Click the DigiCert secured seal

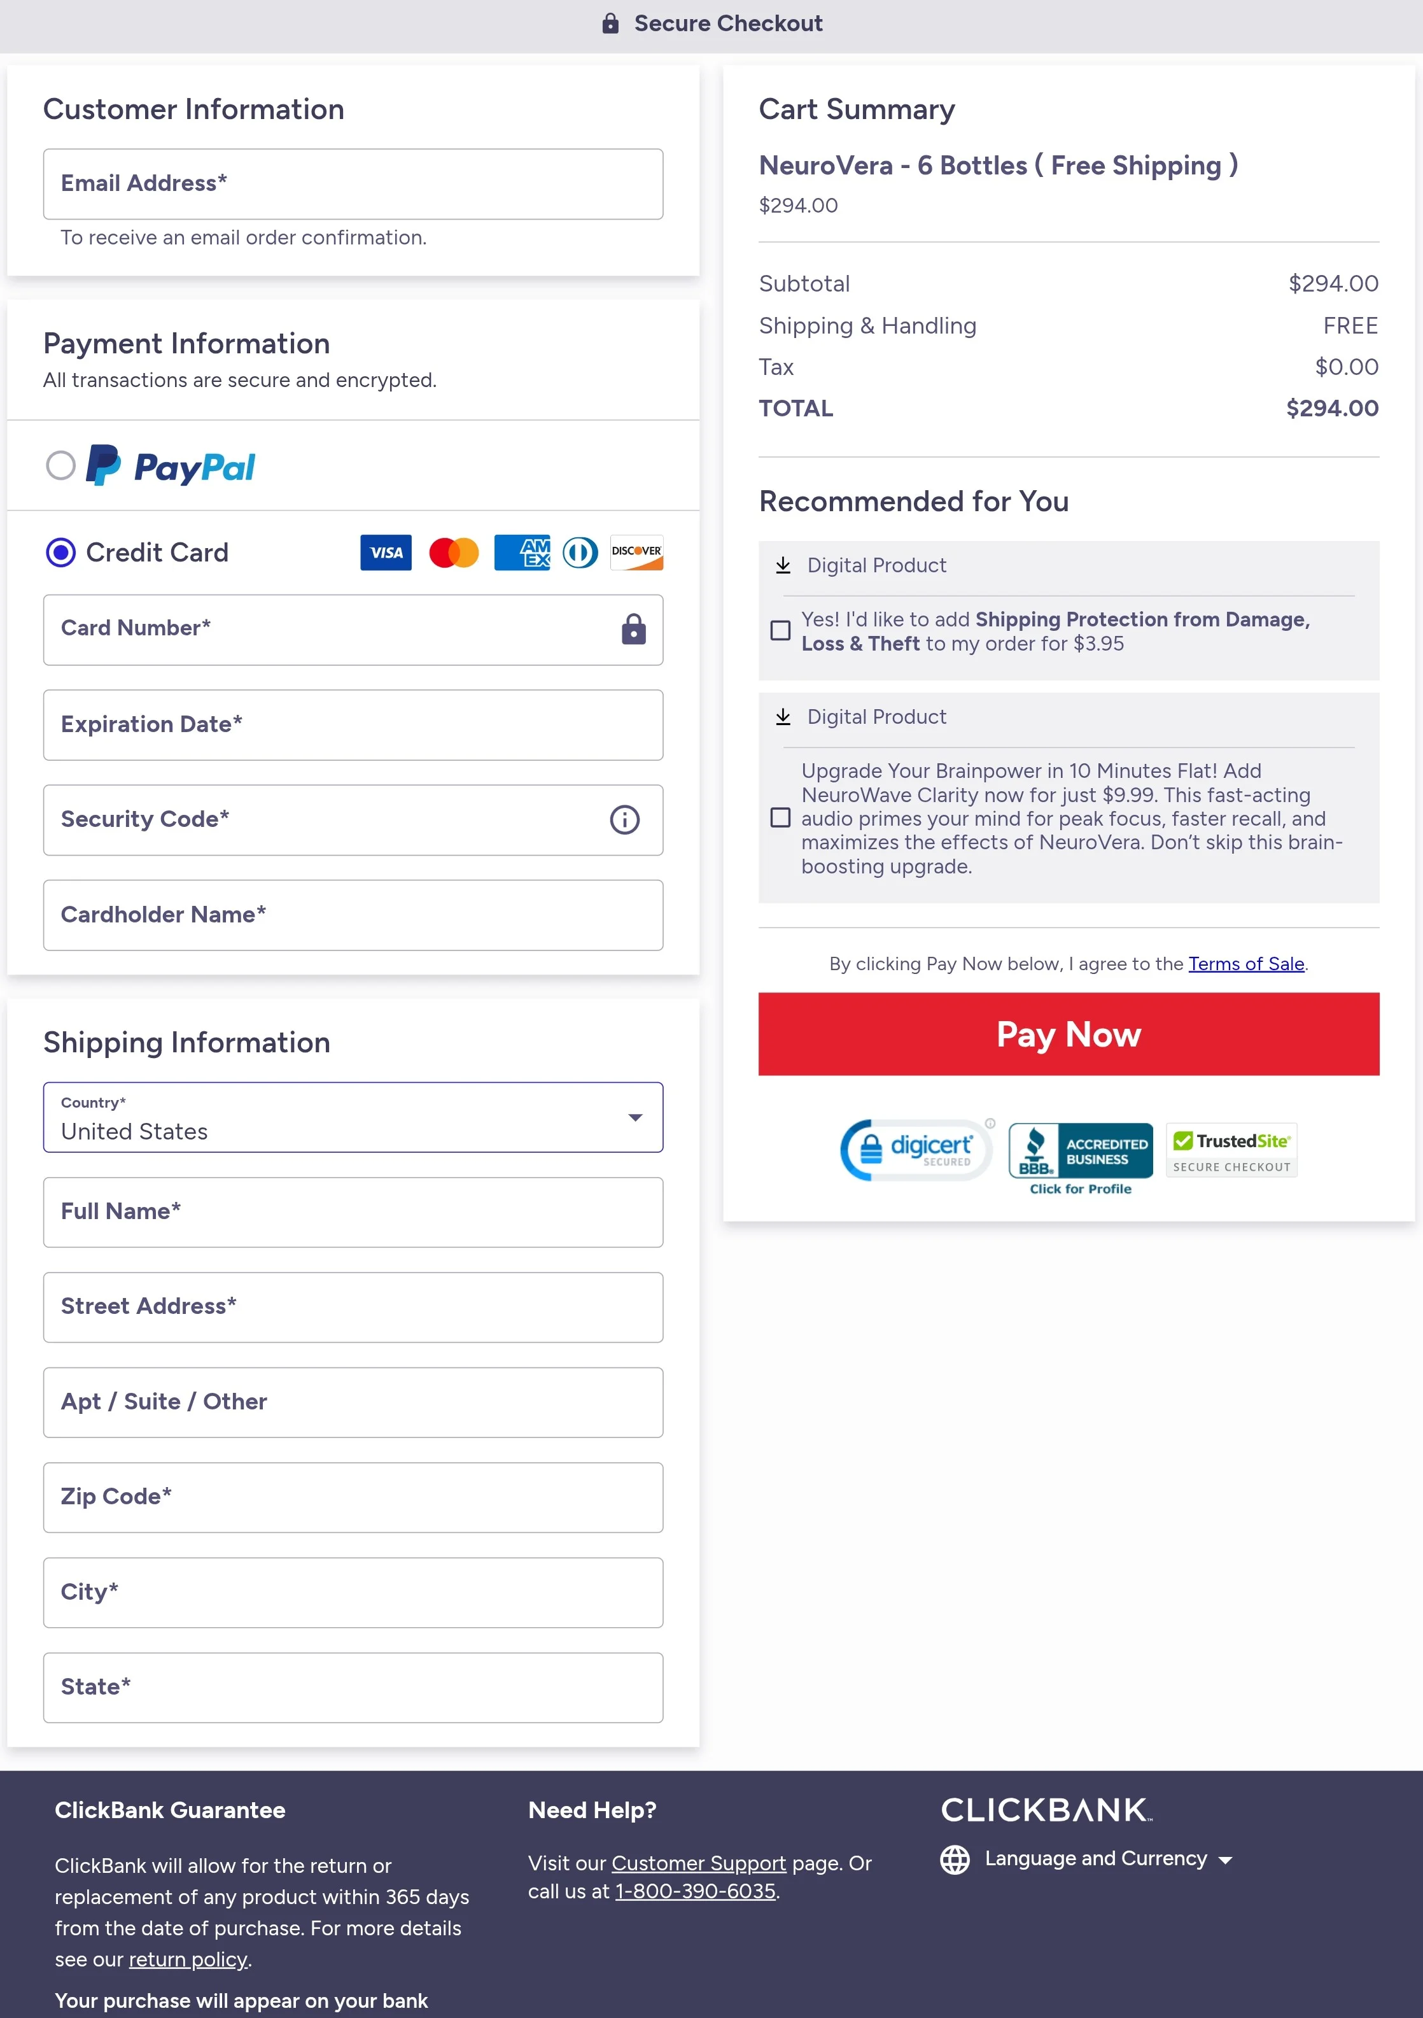915,1150
